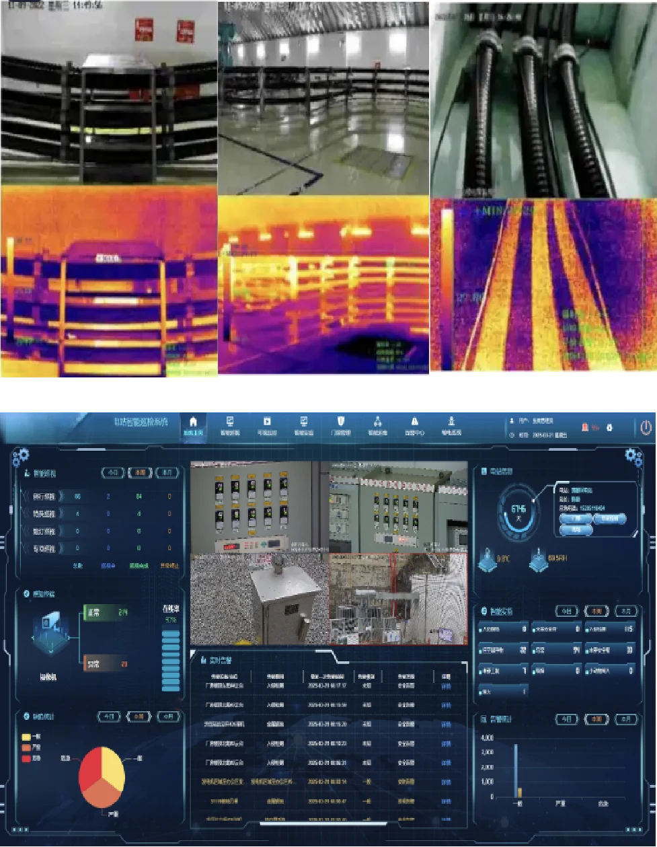Open the red-bordered substation yard camera feed

click(398, 599)
